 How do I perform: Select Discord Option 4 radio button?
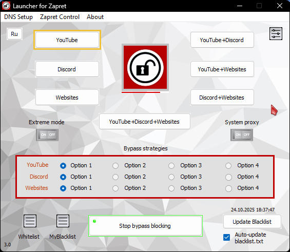pos(228,177)
